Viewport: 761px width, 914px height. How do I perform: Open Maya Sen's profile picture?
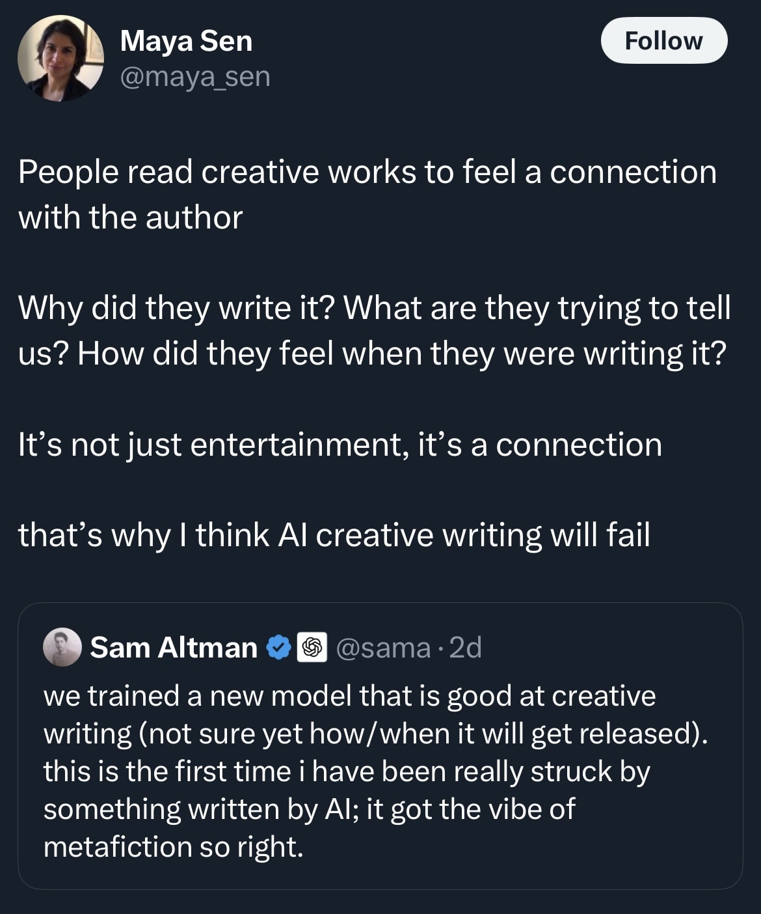(60, 59)
